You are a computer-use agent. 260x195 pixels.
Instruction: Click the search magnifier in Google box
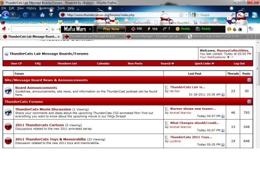pos(232,15)
